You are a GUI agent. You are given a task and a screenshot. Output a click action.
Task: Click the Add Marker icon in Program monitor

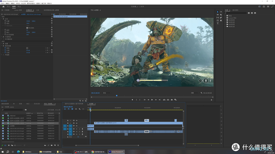tap(132, 100)
